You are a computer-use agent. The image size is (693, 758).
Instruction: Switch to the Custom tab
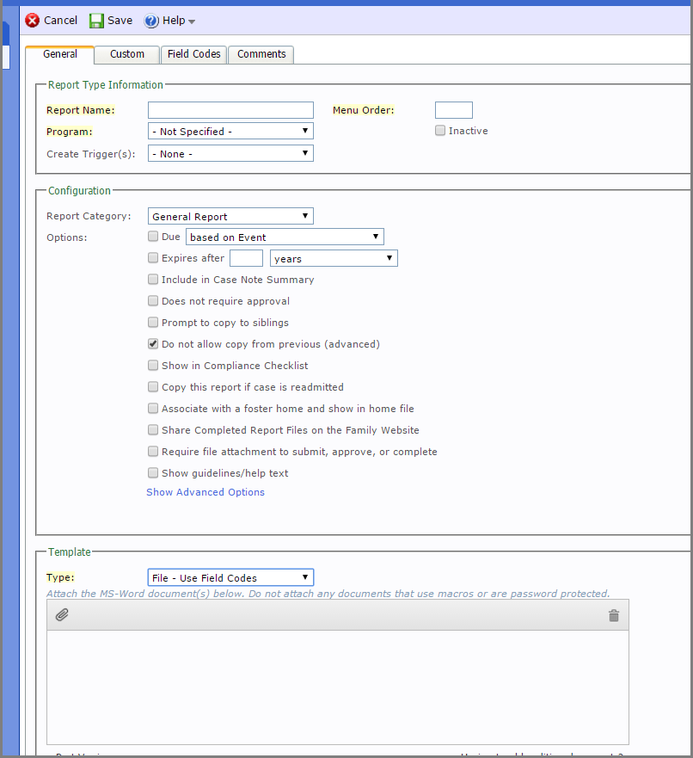coord(127,54)
